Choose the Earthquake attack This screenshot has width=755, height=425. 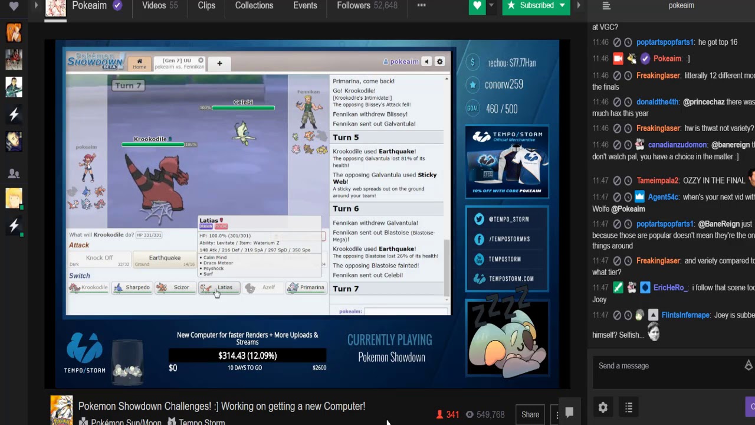(x=165, y=260)
